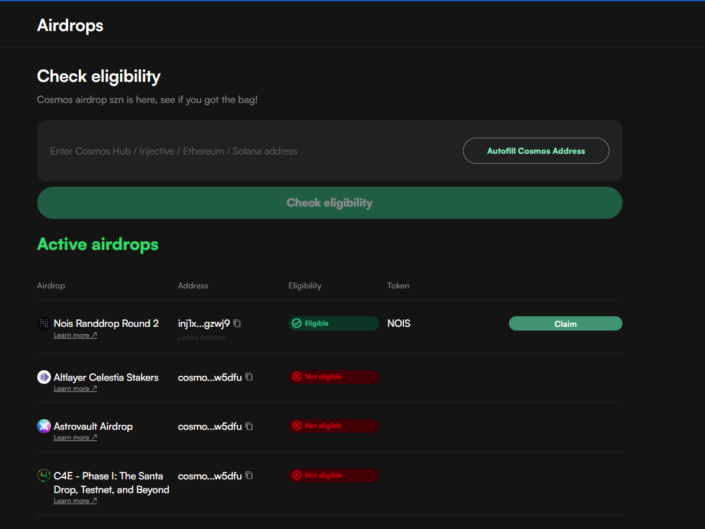Click the Active airdrops heading

tap(97, 244)
